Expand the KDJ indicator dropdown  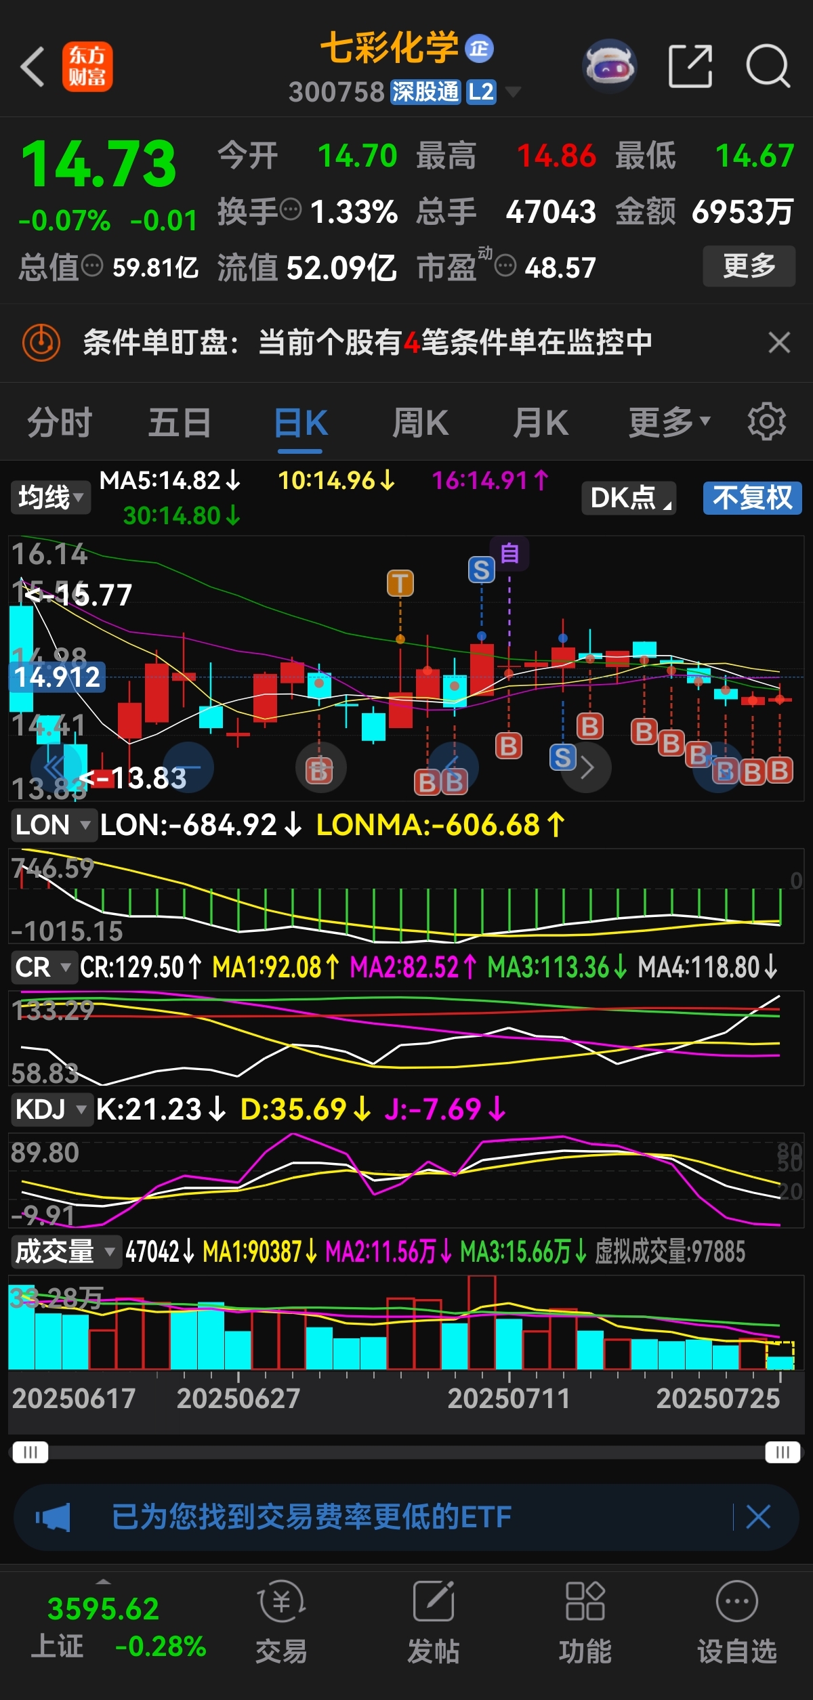51,1109
